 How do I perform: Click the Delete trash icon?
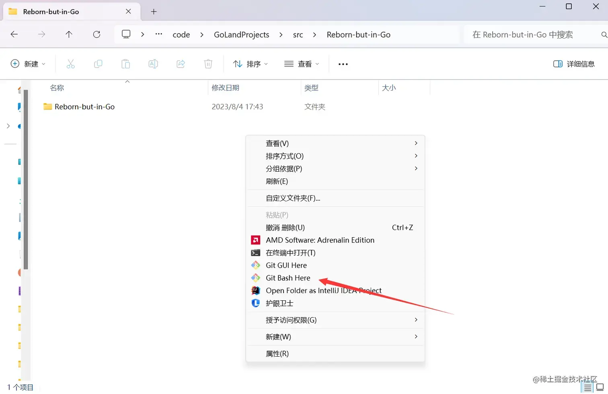(x=208, y=64)
